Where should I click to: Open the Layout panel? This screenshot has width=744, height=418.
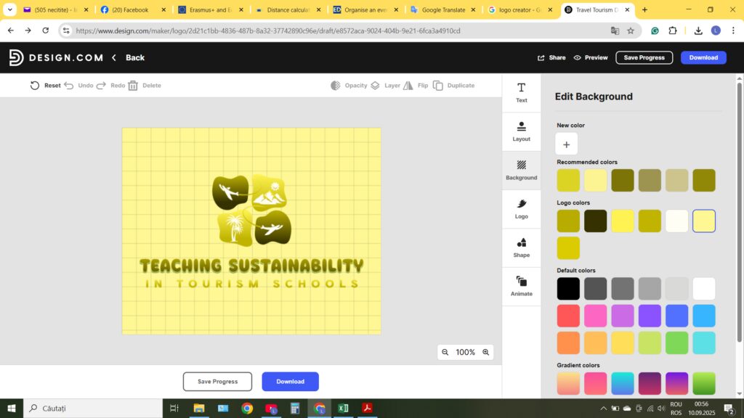(x=521, y=131)
